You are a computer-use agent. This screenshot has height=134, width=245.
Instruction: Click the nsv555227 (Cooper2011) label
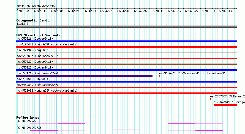click(35, 62)
